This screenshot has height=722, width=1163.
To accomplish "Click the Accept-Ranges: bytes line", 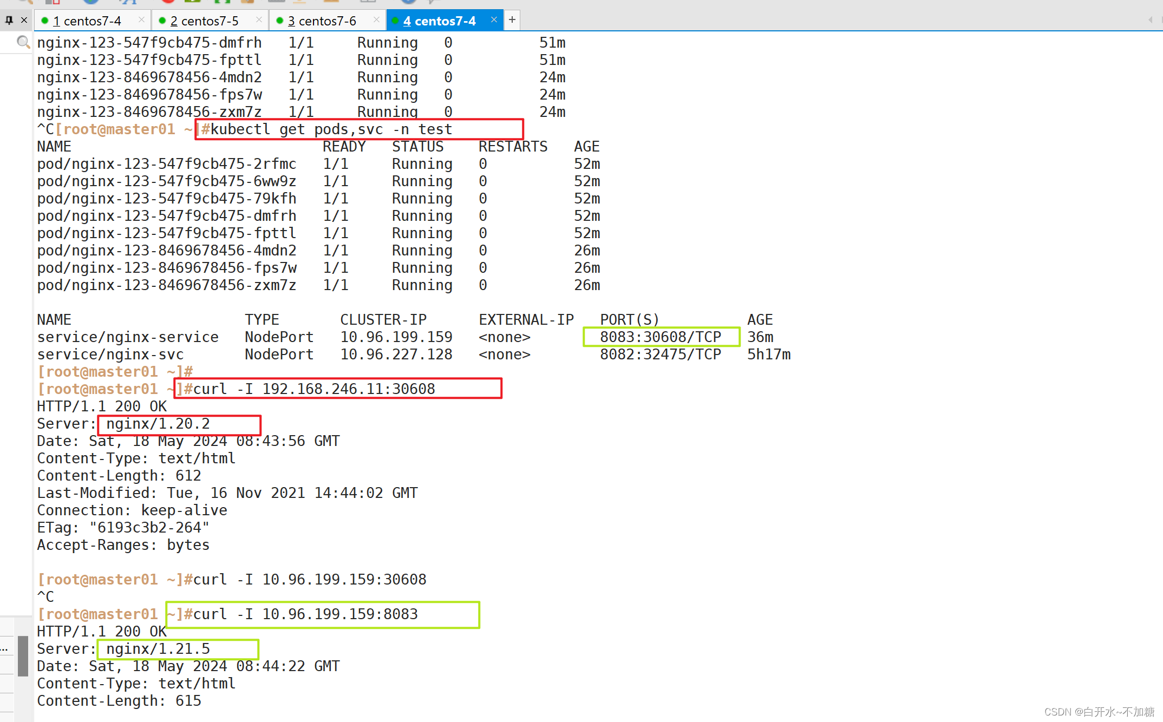I will point(123,545).
